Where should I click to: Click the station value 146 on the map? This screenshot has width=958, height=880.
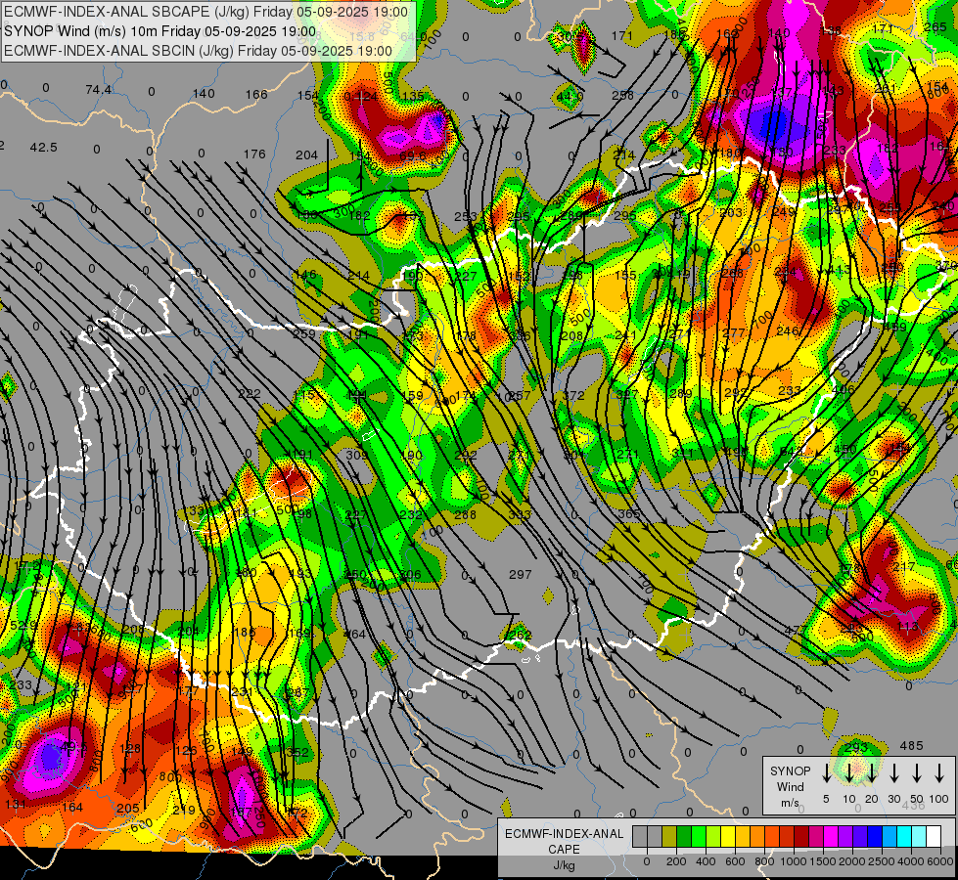tap(305, 274)
